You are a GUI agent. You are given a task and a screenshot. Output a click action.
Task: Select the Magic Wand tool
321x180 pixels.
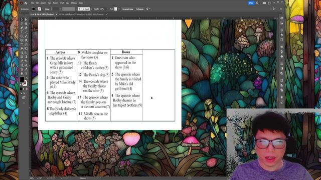click(x=22, y=23)
